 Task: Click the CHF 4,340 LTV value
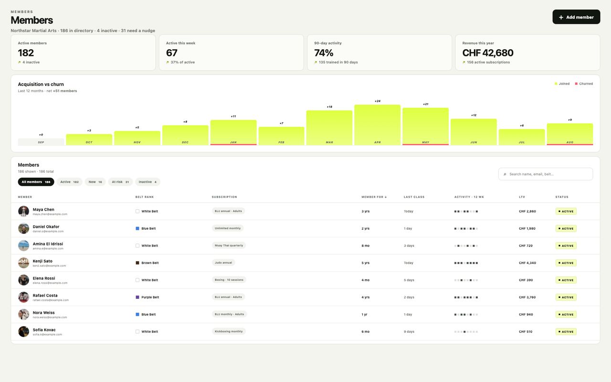527,263
